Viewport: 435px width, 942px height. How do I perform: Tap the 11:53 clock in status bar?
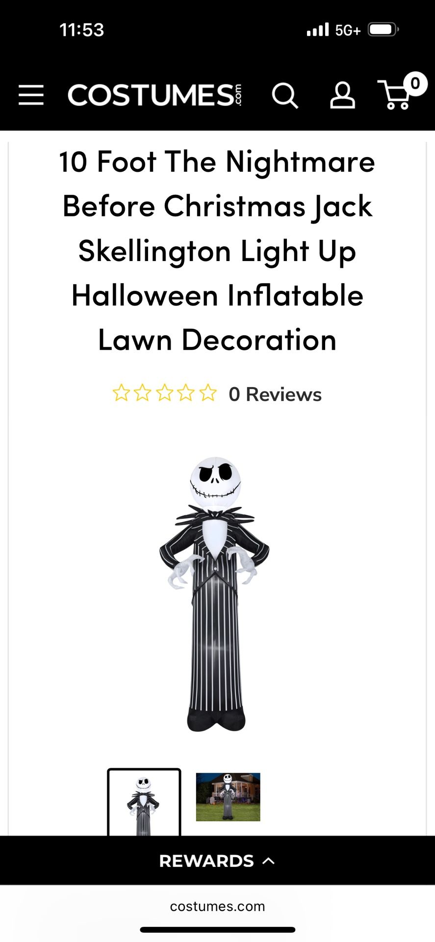(81, 30)
